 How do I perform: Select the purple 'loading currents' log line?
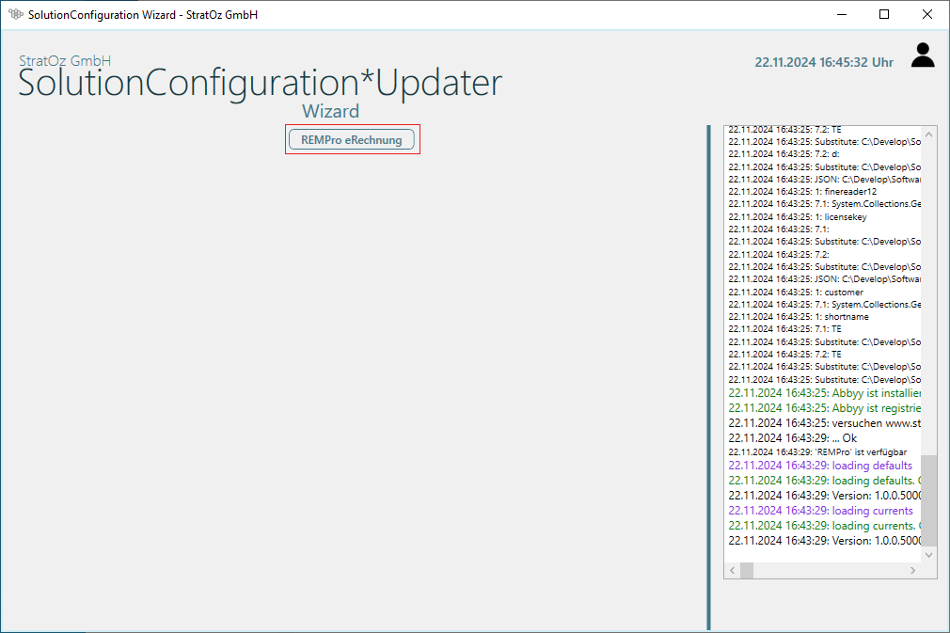point(820,511)
